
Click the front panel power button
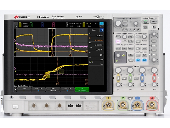coord(15,107)
